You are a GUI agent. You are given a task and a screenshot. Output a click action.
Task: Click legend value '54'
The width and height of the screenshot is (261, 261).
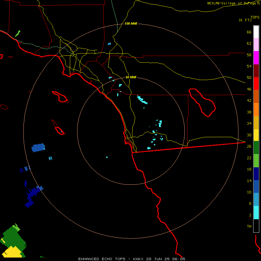click(x=249, y=66)
